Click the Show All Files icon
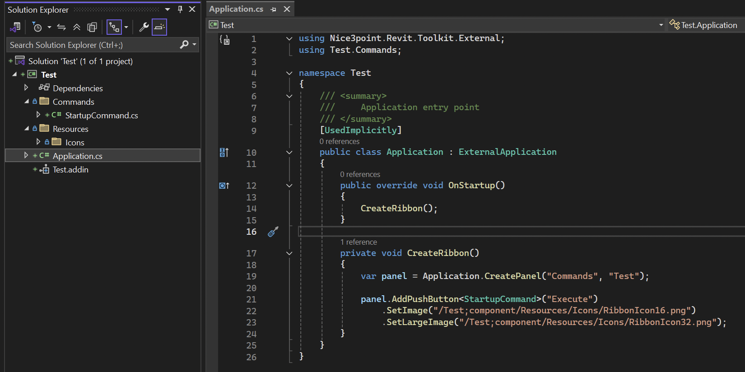This screenshot has width=745, height=372. point(92,28)
